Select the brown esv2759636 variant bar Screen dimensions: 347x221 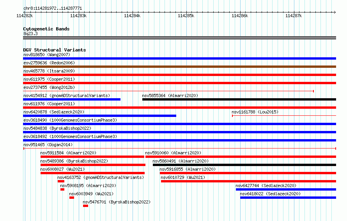coord(179,67)
